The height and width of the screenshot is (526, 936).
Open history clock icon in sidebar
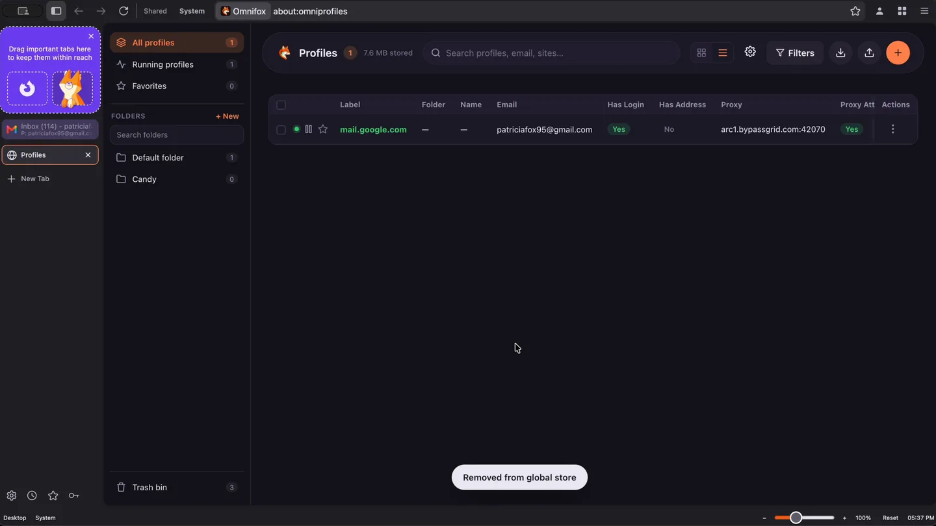coord(32,495)
